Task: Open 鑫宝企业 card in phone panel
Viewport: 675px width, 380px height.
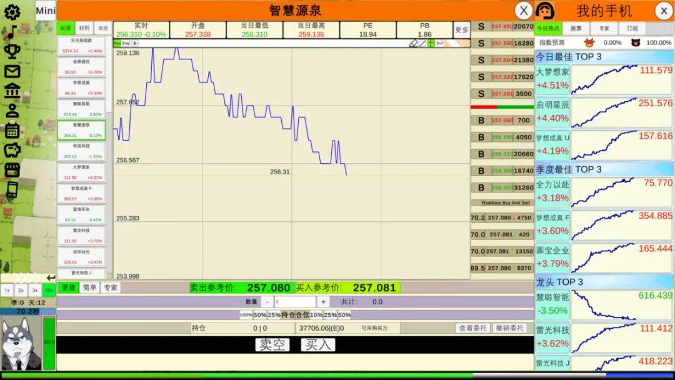Action: 604,257
